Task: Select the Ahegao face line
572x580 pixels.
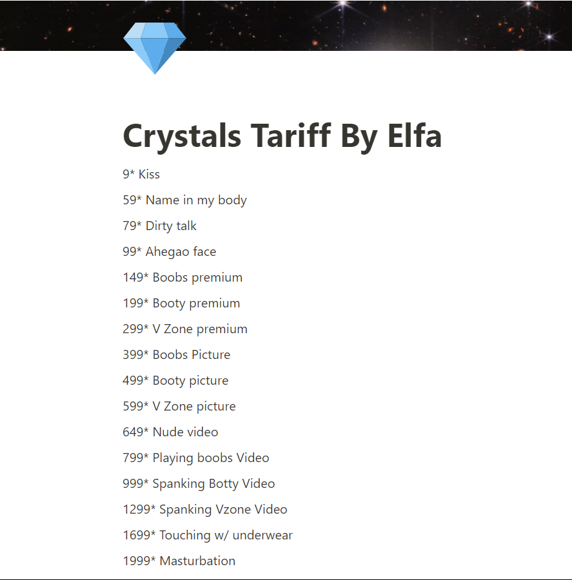Action: [x=169, y=251]
